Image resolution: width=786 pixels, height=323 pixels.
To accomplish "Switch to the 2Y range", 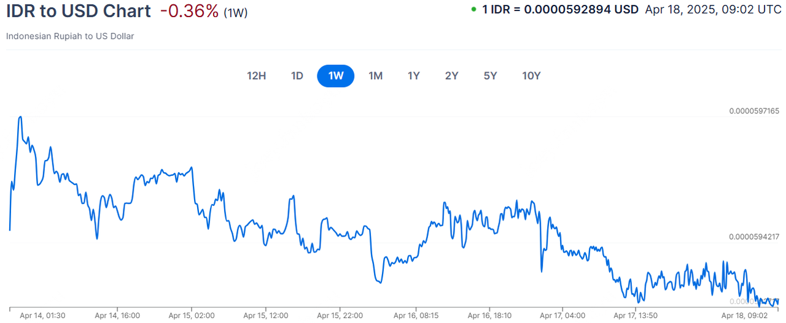I will [x=452, y=76].
